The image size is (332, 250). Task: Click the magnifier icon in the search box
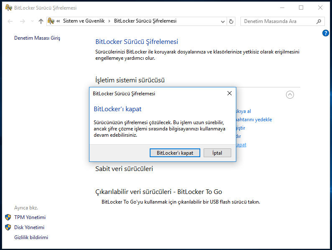pyautogui.click(x=319, y=21)
